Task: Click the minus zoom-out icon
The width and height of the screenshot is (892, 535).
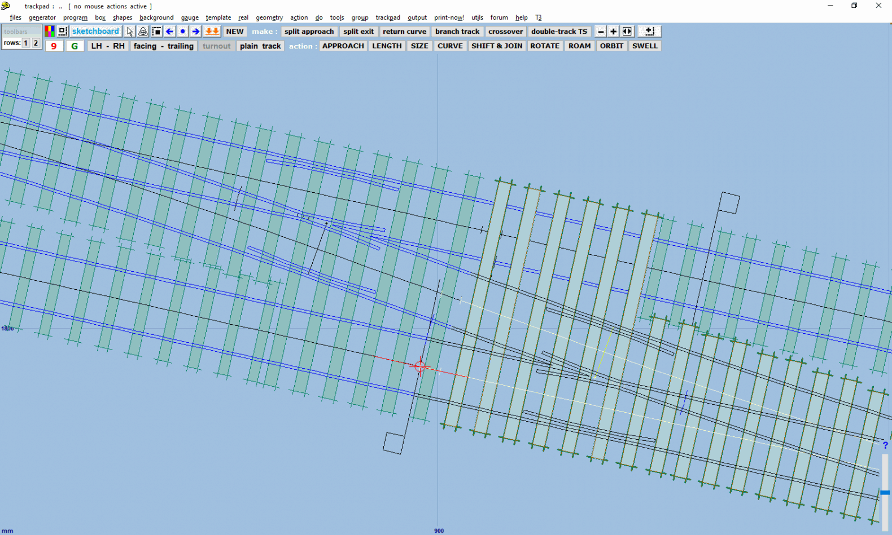Action: pos(601,32)
